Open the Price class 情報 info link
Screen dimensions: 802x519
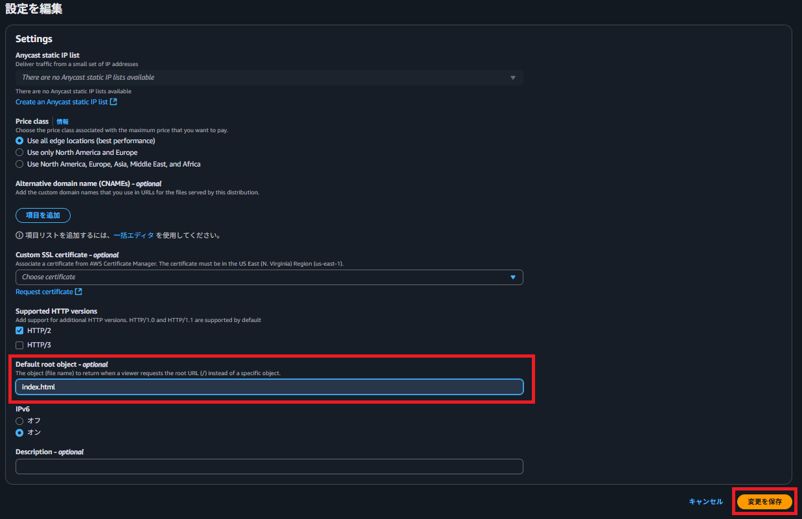(x=62, y=122)
